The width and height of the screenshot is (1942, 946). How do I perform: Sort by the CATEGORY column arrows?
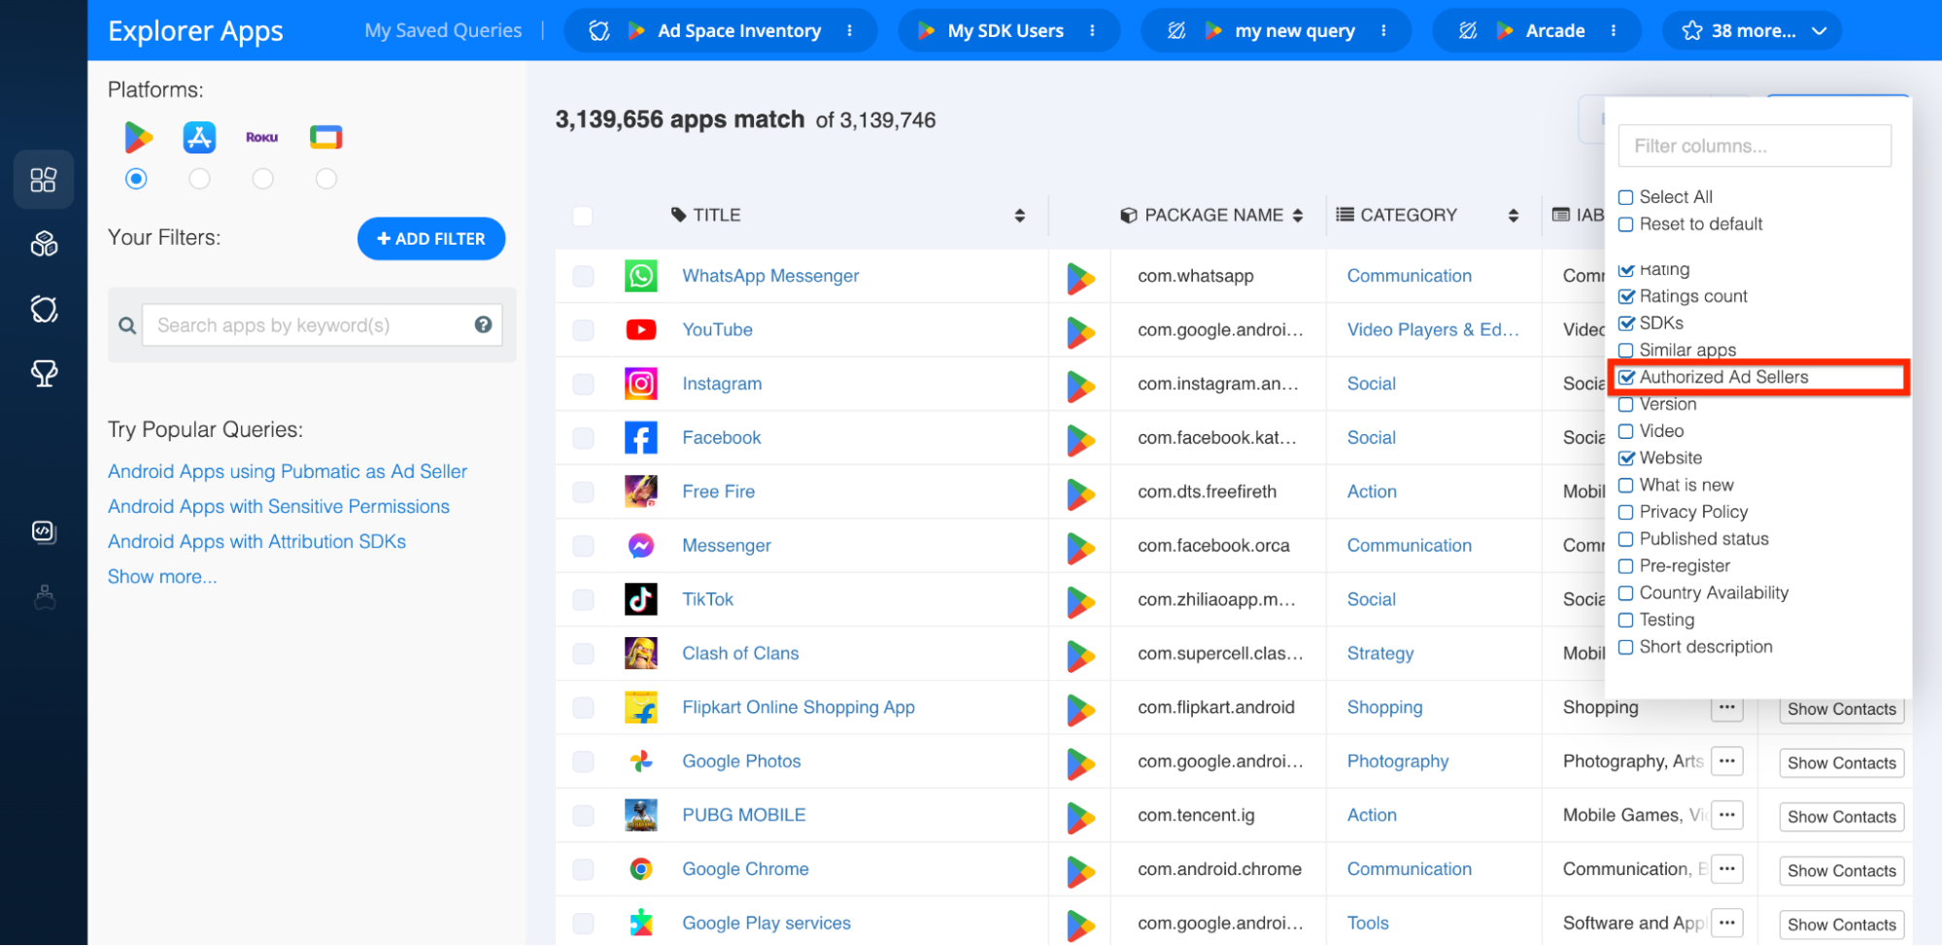point(1514,216)
